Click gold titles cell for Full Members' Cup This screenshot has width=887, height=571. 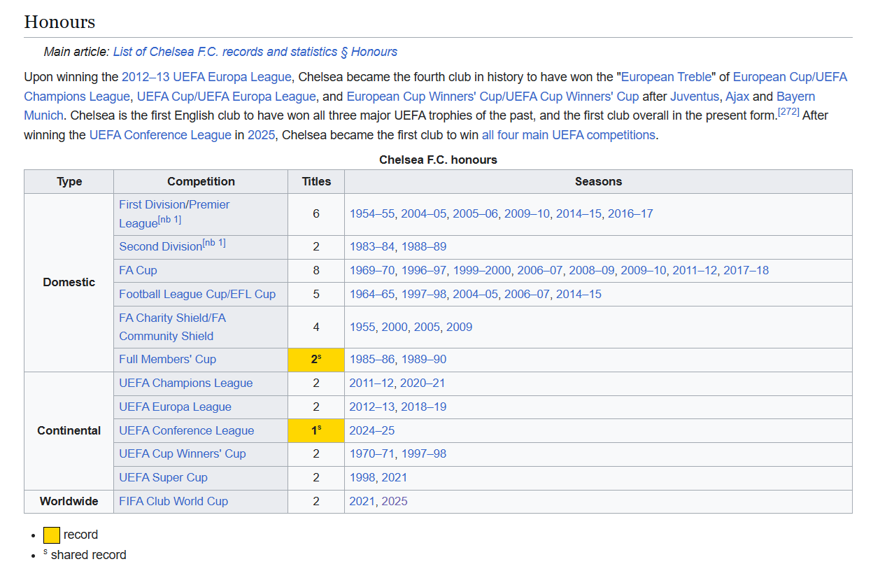coord(316,360)
